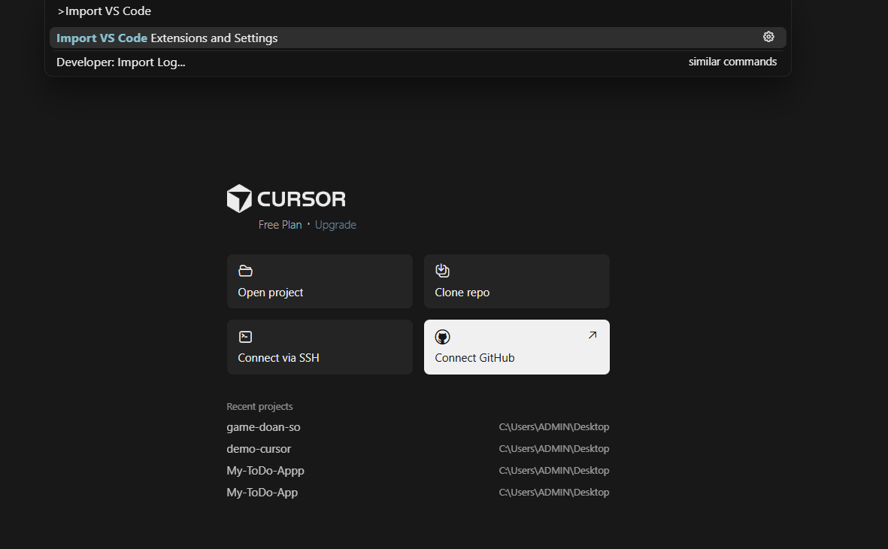Image resolution: width=888 pixels, height=549 pixels.
Task: Click the gear icon for Import VS Code command
Action: (768, 37)
